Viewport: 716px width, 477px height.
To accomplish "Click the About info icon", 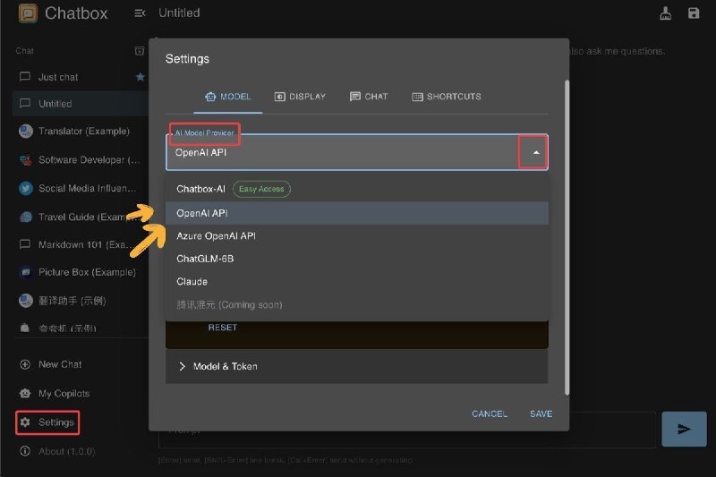I will [x=25, y=451].
